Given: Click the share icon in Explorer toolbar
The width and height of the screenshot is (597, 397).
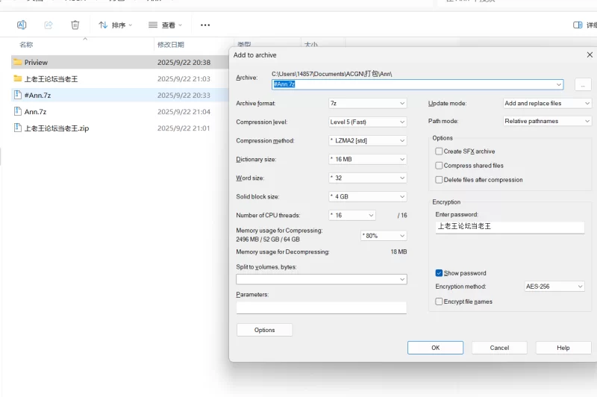Looking at the screenshot, I should pyautogui.click(x=49, y=25).
